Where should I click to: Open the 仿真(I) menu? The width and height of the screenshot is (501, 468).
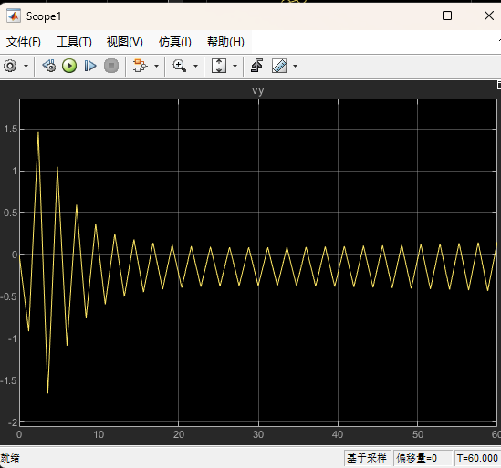pos(175,42)
